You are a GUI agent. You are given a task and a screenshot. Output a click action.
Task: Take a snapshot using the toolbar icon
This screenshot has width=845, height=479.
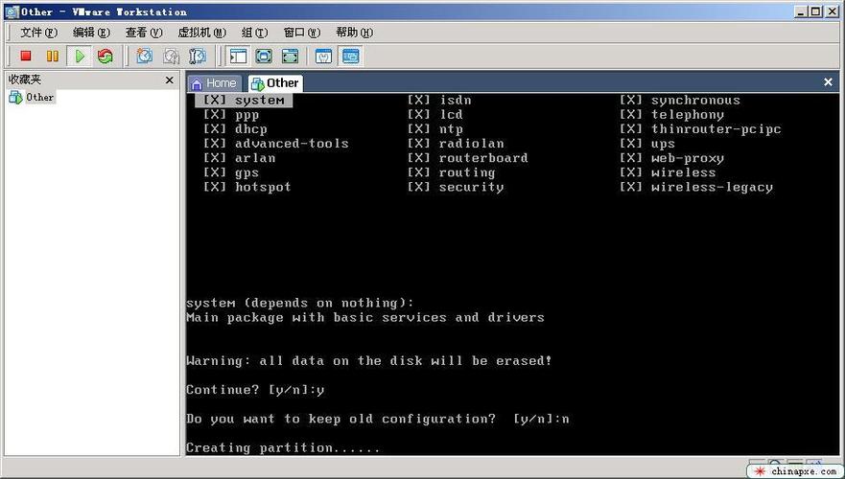coord(144,57)
